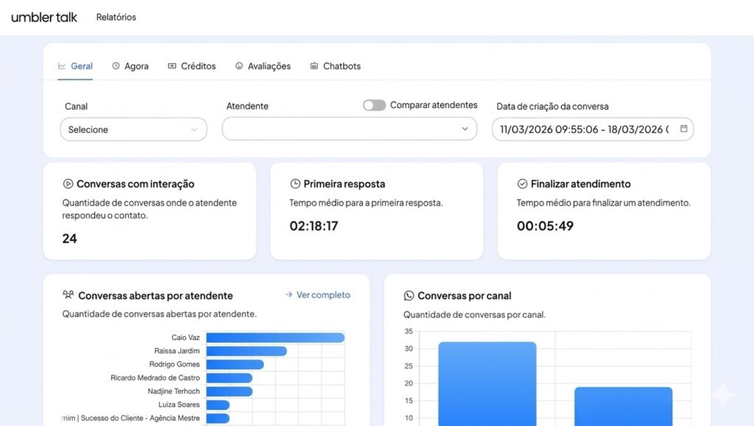Image resolution: width=754 pixels, height=426 pixels.
Task: Open the Relatórios menu item
Action: pos(116,17)
